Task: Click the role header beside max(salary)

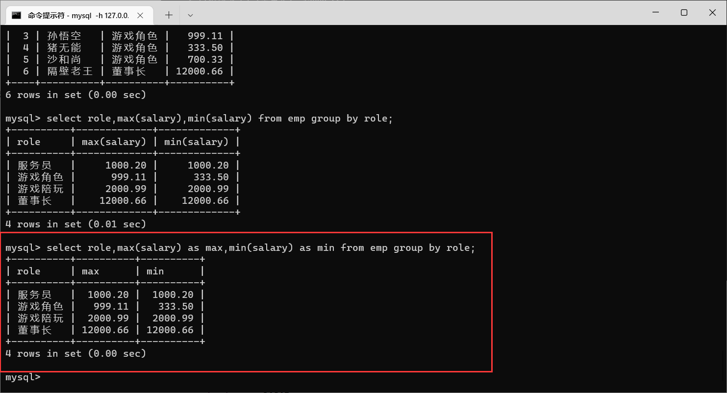Action: (28, 142)
